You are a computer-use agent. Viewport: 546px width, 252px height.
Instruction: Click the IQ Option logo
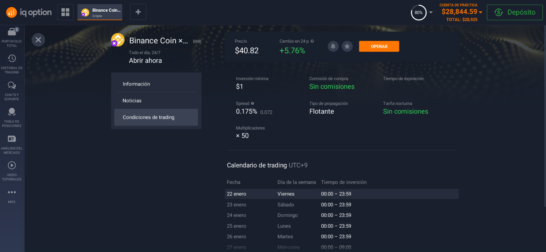point(29,12)
